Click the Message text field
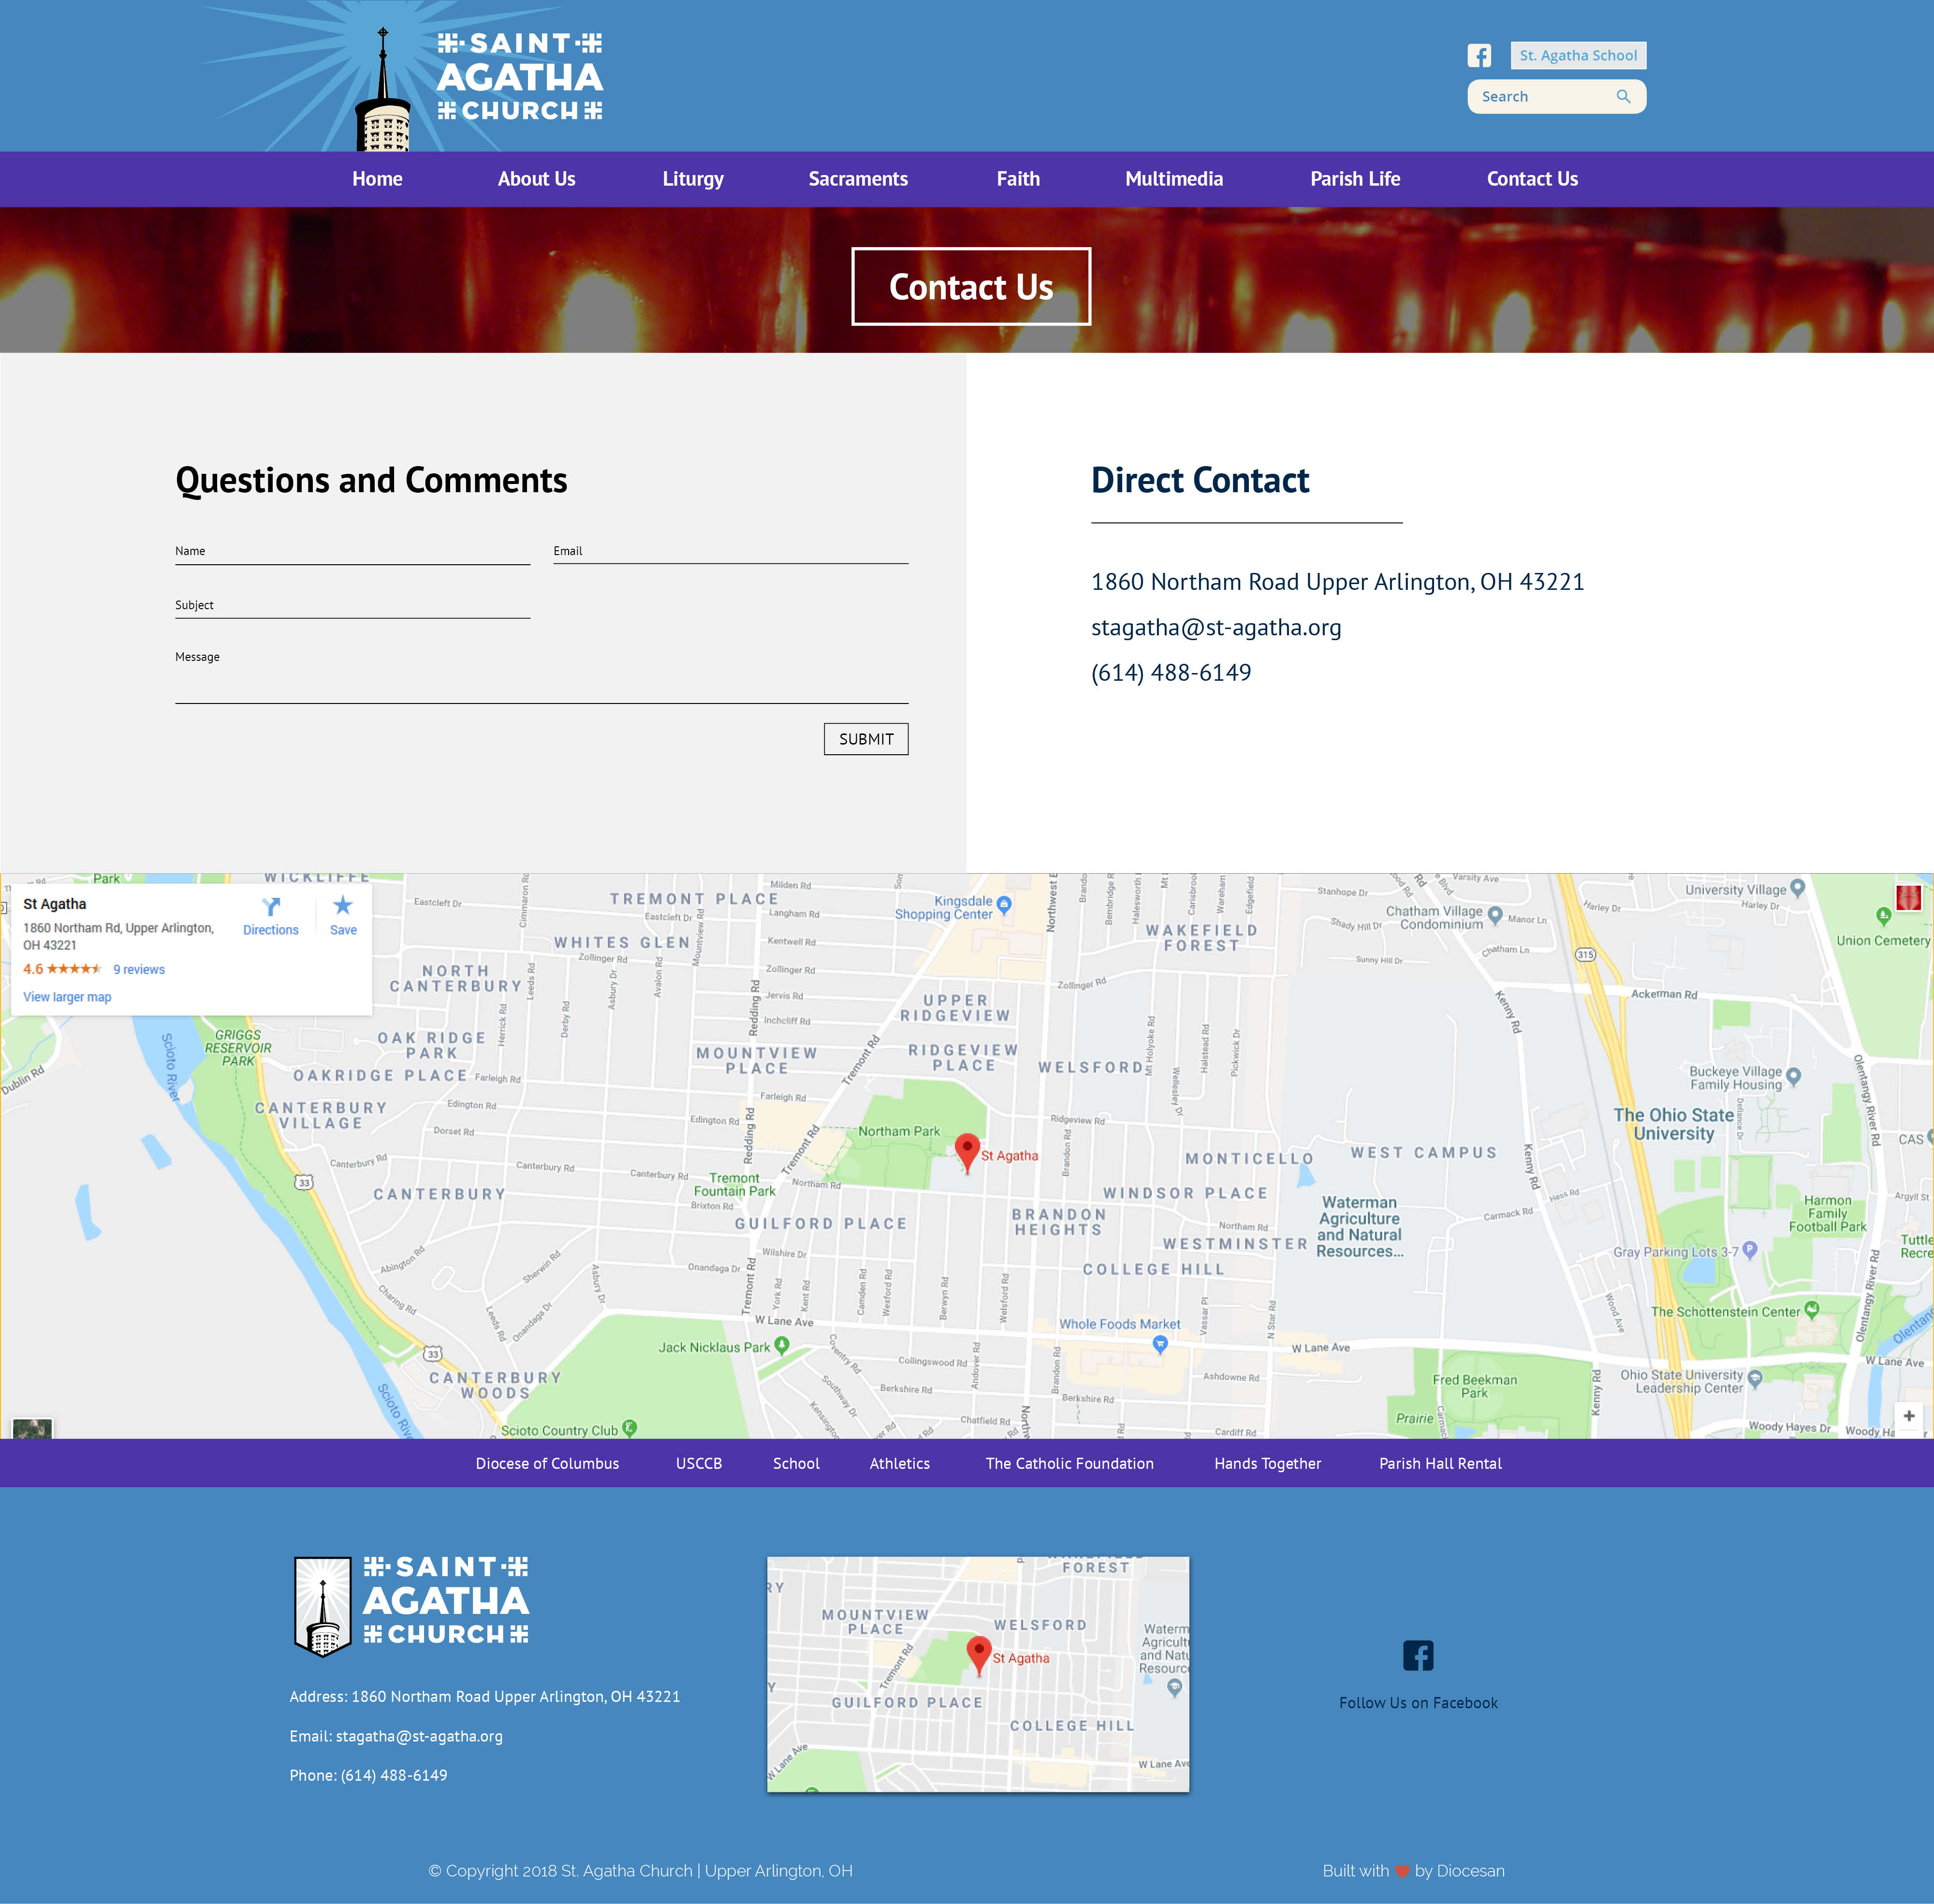Viewport: 1934px width, 1904px height. [541, 686]
